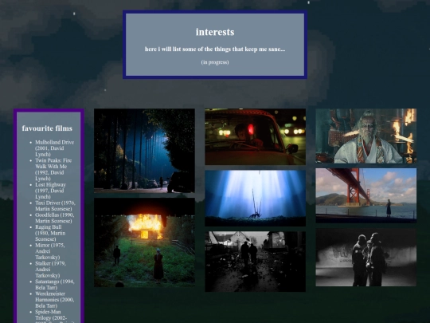The width and height of the screenshot is (430, 323).
Task: Select the 'here i will list some' subtitle
Action: 215,49
